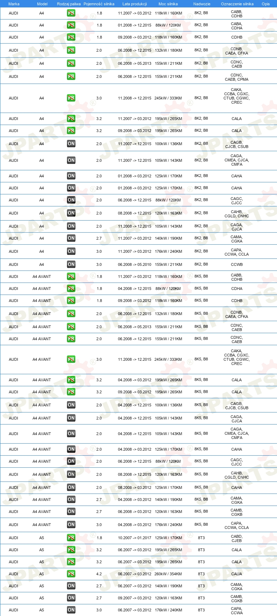Click petrol icon in A4 CDNC, CAEB, CPMA row
Screen dimensions: 277x616
tap(71, 76)
